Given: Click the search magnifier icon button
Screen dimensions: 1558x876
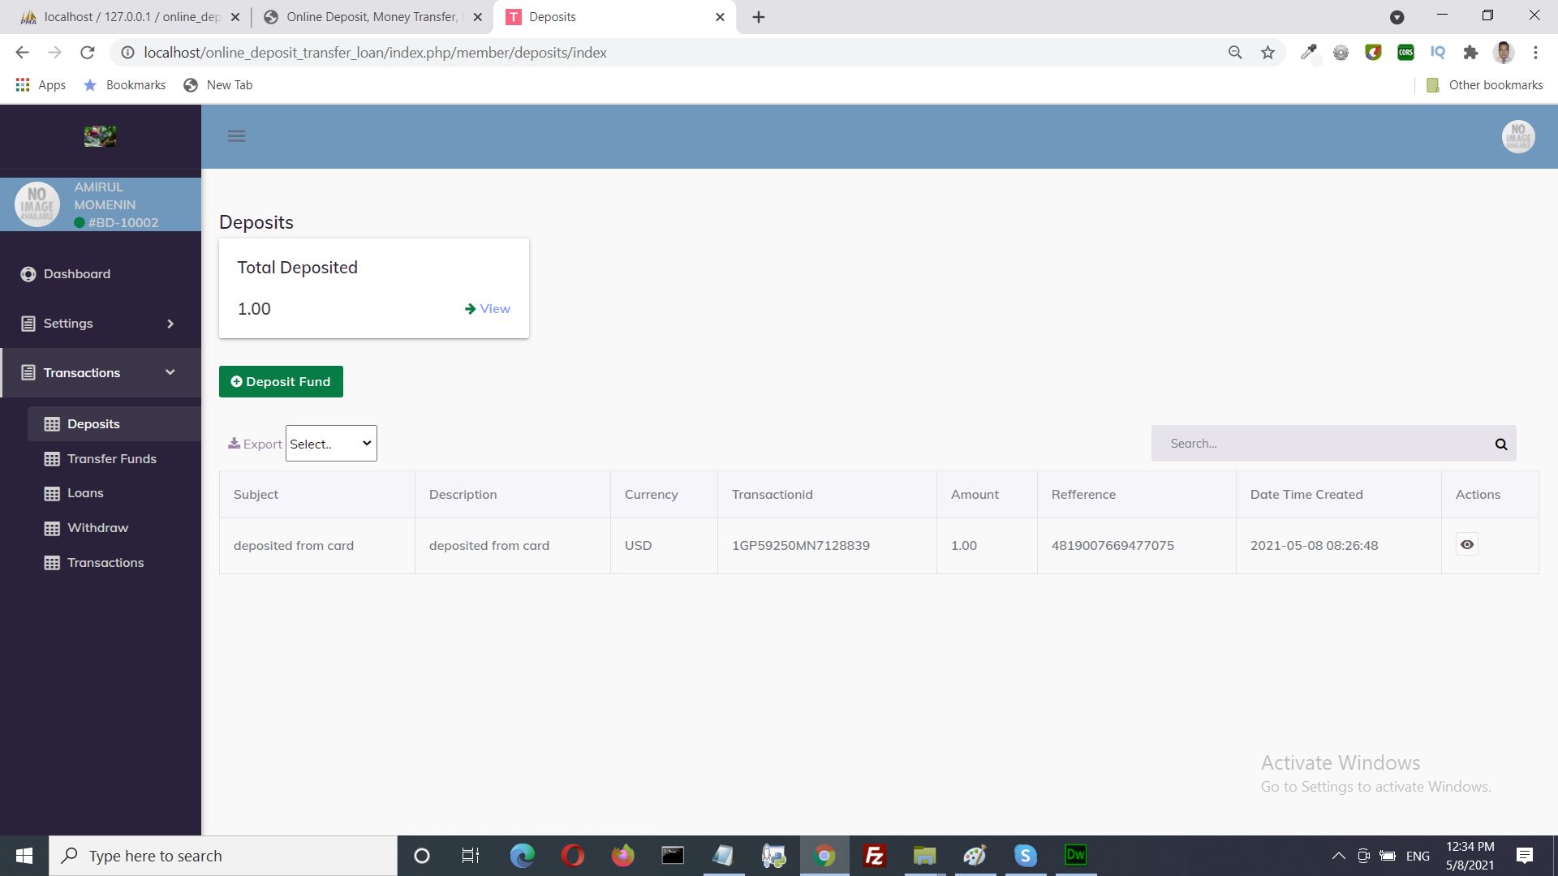Looking at the screenshot, I should (1500, 444).
